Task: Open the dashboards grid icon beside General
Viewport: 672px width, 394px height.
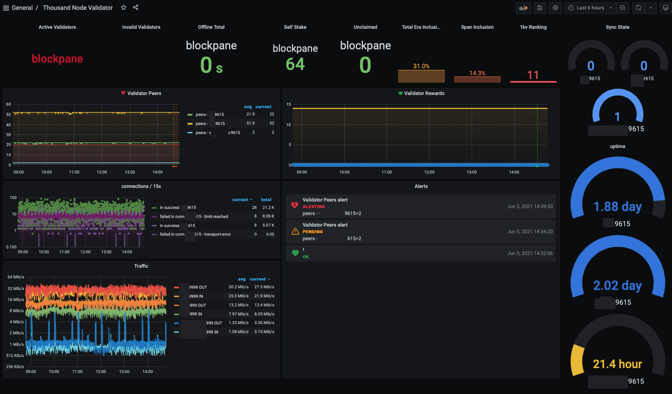Action: [6, 8]
